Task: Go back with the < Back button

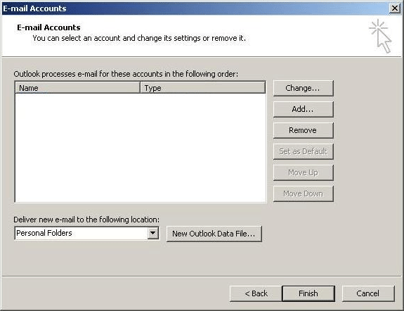Action: click(x=256, y=293)
